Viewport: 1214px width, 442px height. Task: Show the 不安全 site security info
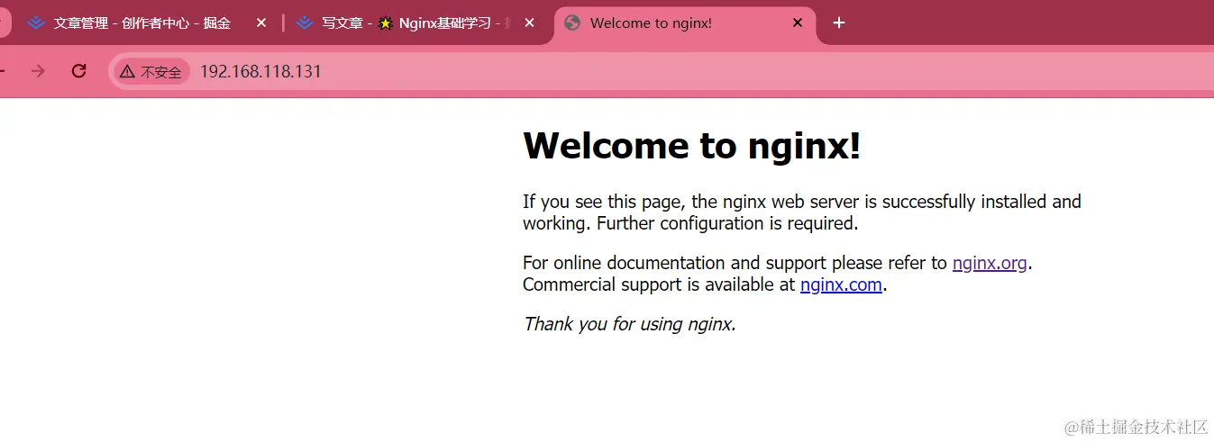[151, 72]
